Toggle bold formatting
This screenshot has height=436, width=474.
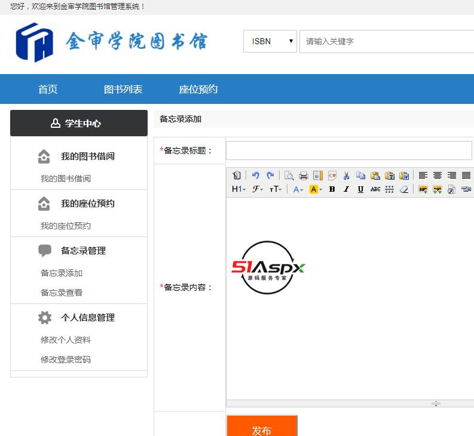332,189
